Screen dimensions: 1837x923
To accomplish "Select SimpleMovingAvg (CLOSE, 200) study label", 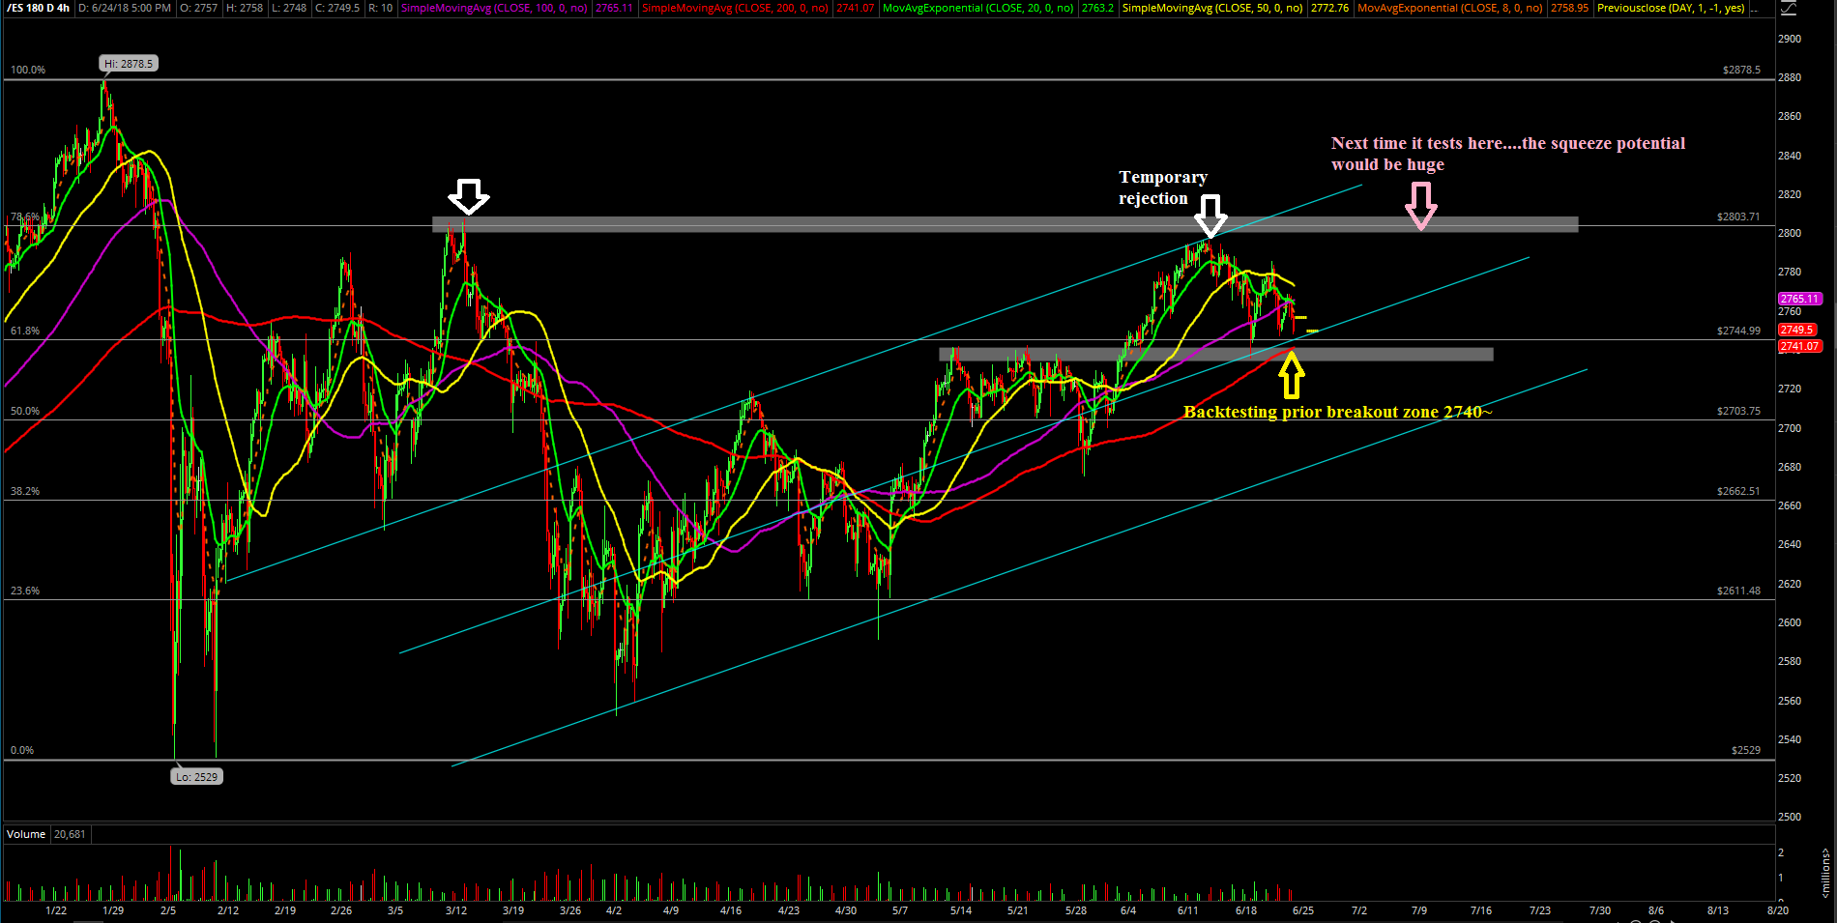I will 735,8.
